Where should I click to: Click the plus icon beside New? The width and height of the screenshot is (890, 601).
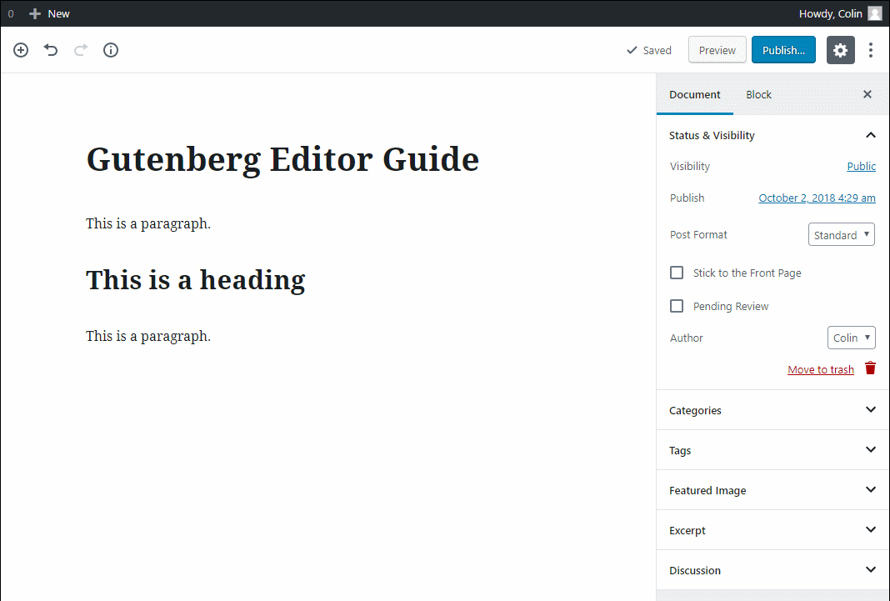[x=35, y=13]
